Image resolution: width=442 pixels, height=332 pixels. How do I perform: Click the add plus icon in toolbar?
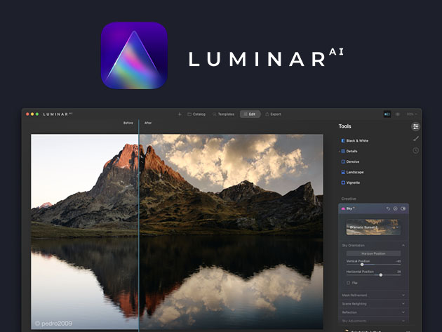tap(180, 114)
